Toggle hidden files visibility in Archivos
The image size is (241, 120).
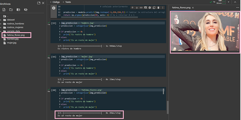pos(25,10)
